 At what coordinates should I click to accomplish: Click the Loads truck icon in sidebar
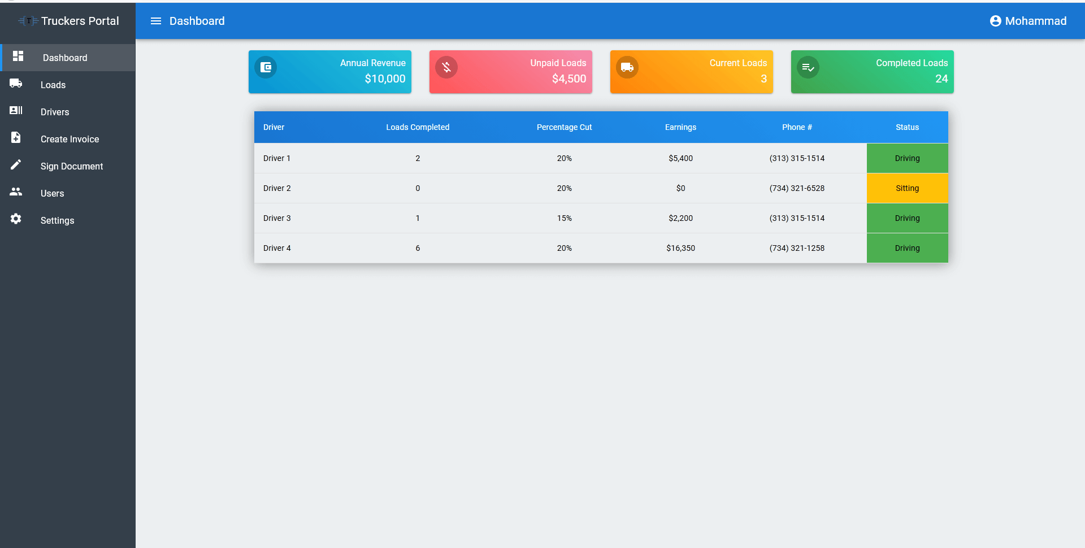click(x=16, y=84)
